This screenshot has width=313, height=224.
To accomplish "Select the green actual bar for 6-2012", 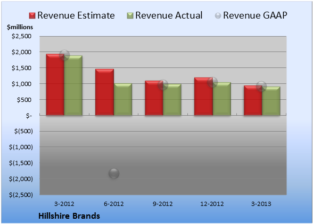I will click(x=123, y=100).
